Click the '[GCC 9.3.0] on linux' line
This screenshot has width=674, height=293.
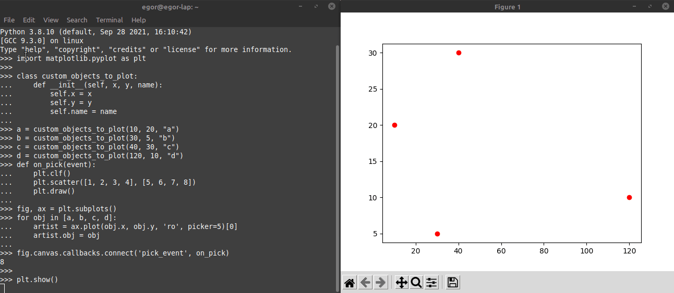pyautogui.click(x=42, y=41)
